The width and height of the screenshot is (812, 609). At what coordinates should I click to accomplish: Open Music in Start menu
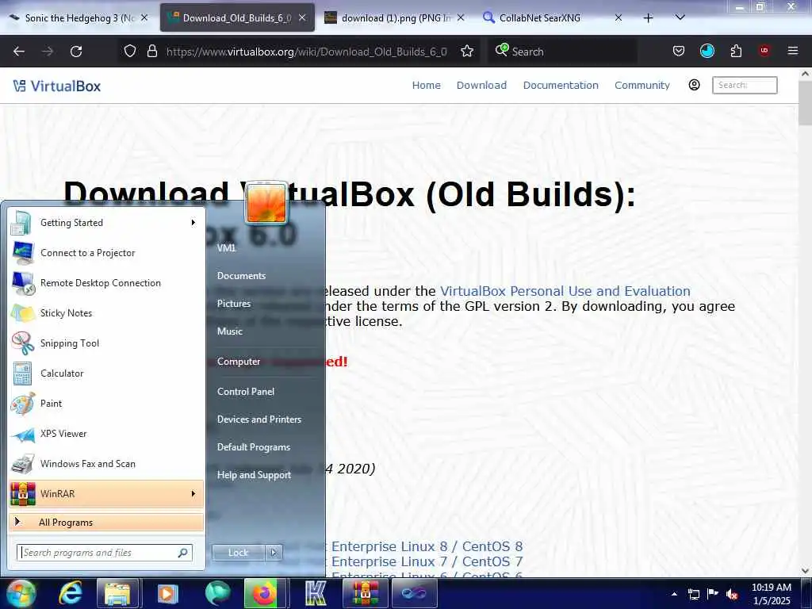(x=230, y=331)
